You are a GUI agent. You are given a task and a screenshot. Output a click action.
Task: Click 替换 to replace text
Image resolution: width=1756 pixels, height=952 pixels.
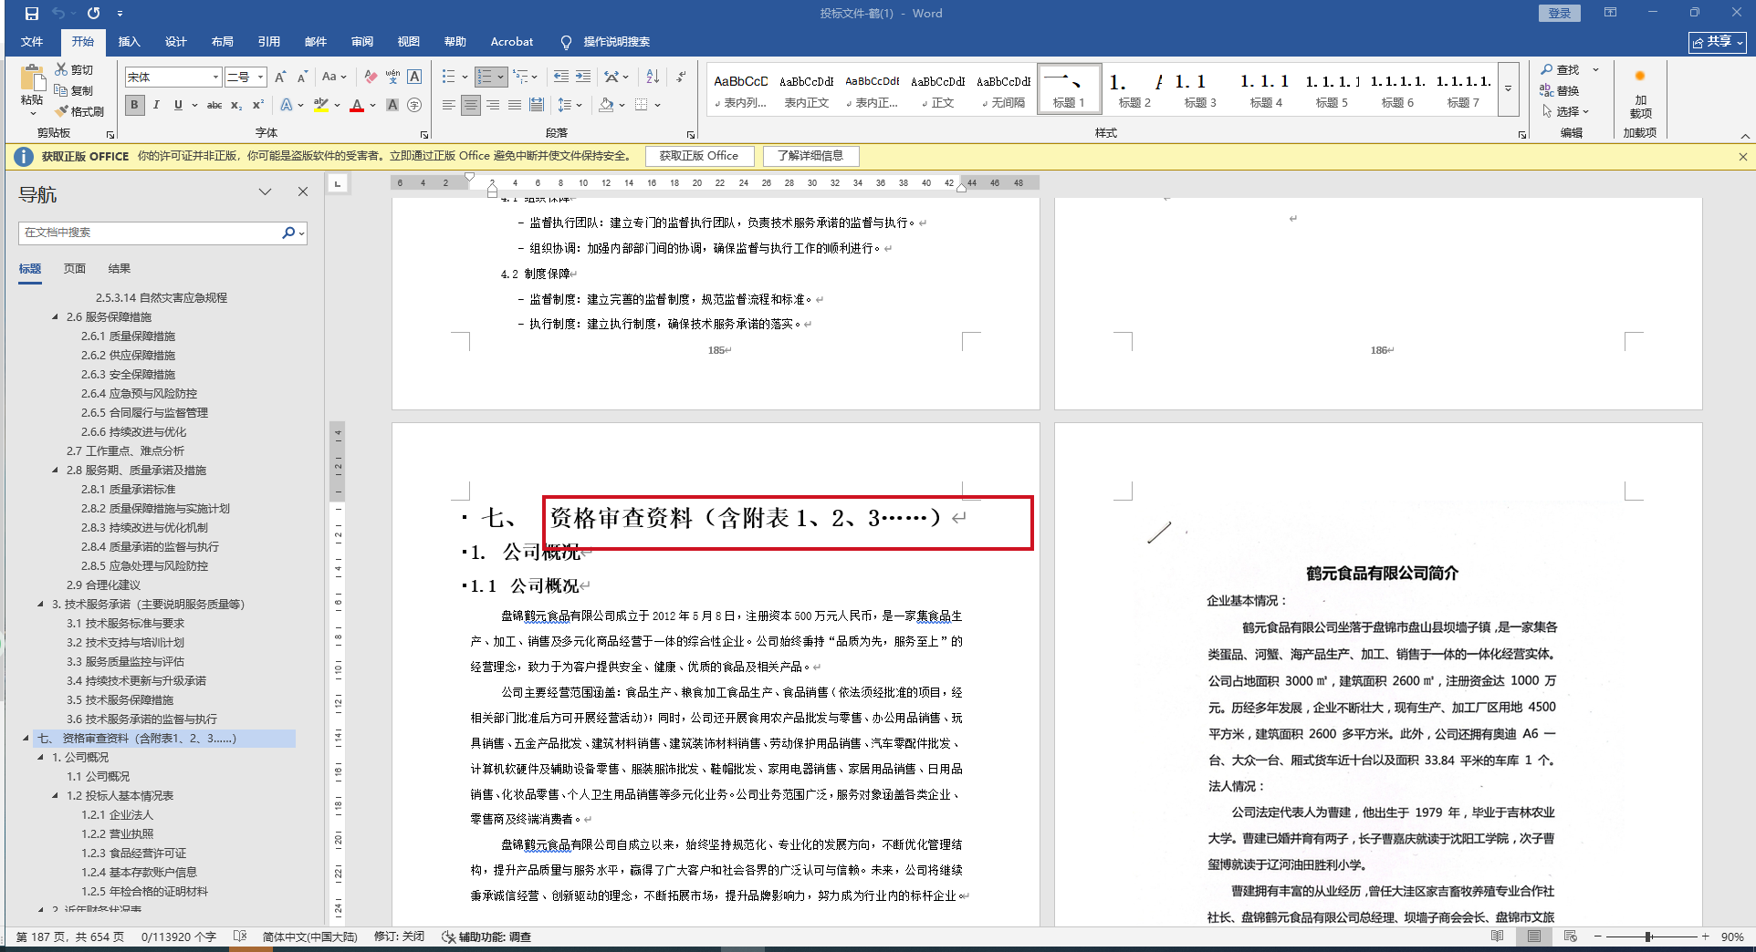tap(1560, 90)
